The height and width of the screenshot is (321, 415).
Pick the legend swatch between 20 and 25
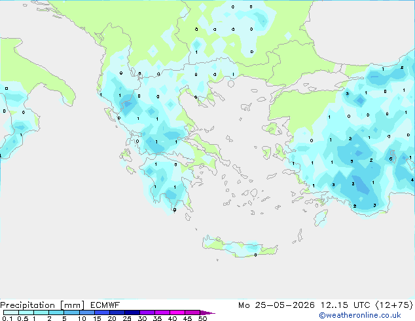pyautogui.click(x=117, y=312)
